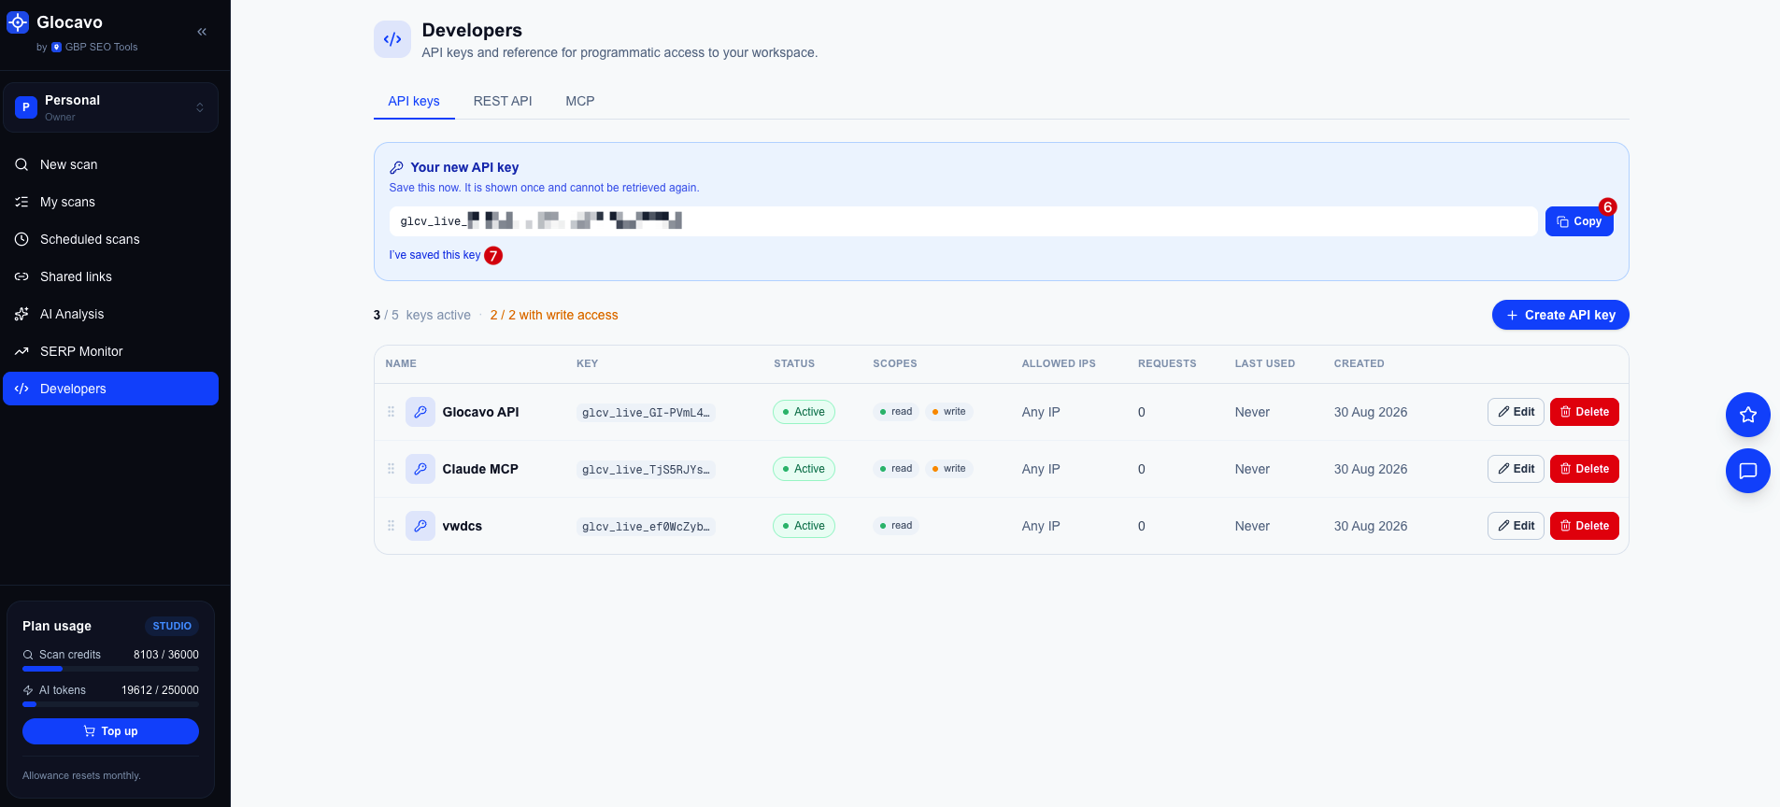Navigate to AI Analysis

tap(110, 314)
